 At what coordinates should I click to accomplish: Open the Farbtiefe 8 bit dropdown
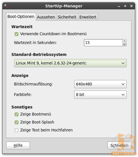(x=100, y=95)
